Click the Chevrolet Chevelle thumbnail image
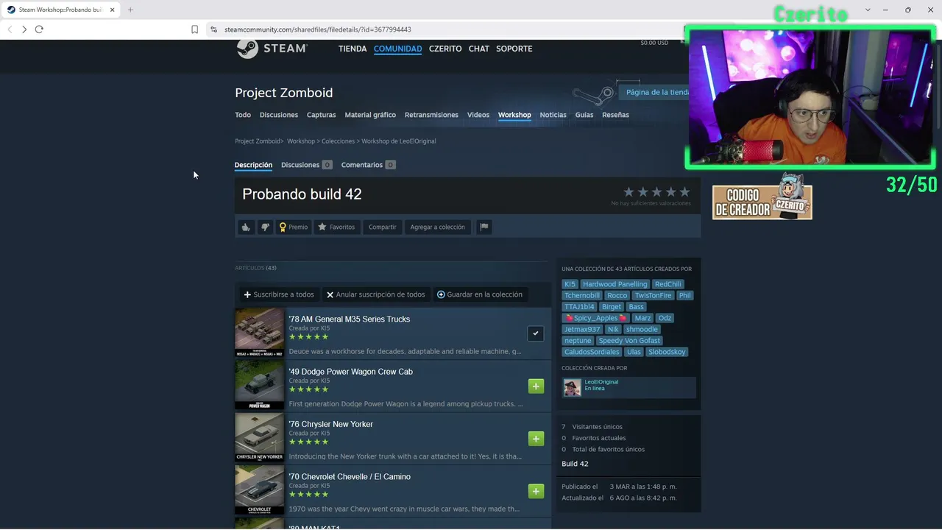The width and height of the screenshot is (942, 530). (259, 490)
